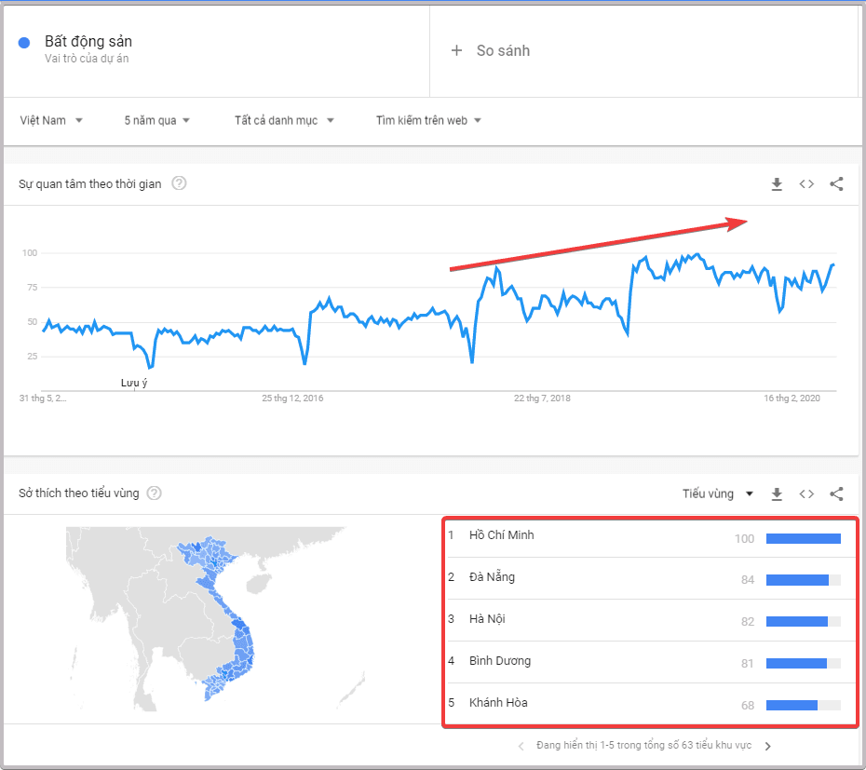This screenshot has width=866, height=770.
Task: Download the interest over time chart data
Action: (777, 184)
